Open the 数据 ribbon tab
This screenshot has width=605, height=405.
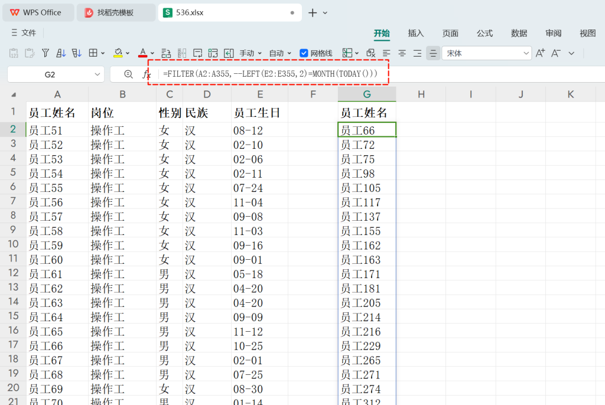[x=519, y=33]
